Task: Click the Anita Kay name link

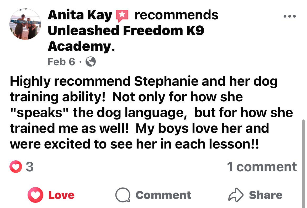Action: (x=80, y=15)
